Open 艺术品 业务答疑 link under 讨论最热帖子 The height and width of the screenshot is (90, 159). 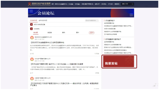111,34
